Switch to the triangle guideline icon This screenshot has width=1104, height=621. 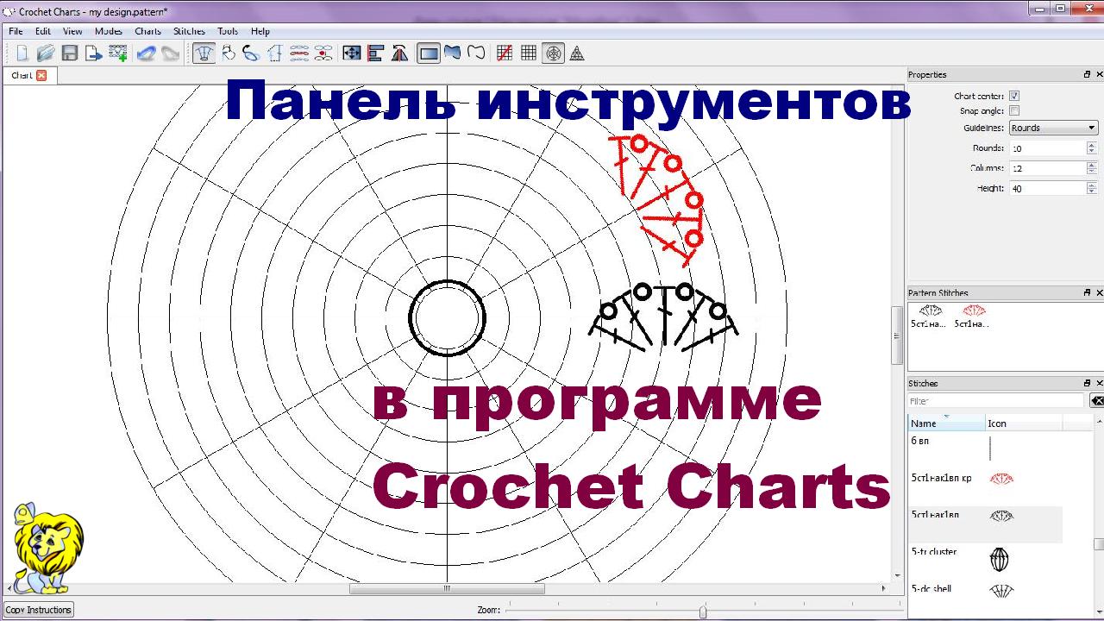point(577,53)
